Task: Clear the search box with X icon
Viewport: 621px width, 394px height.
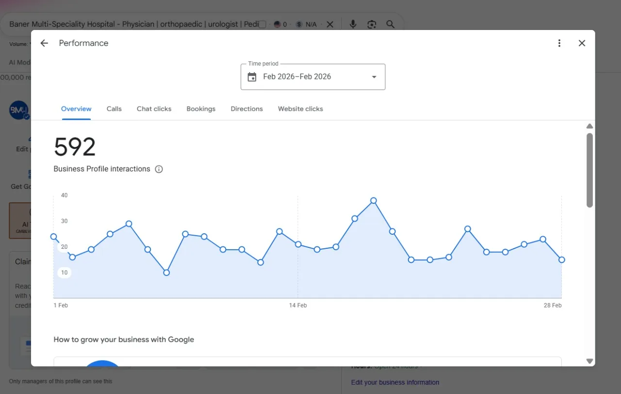Action: pos(330,24)
